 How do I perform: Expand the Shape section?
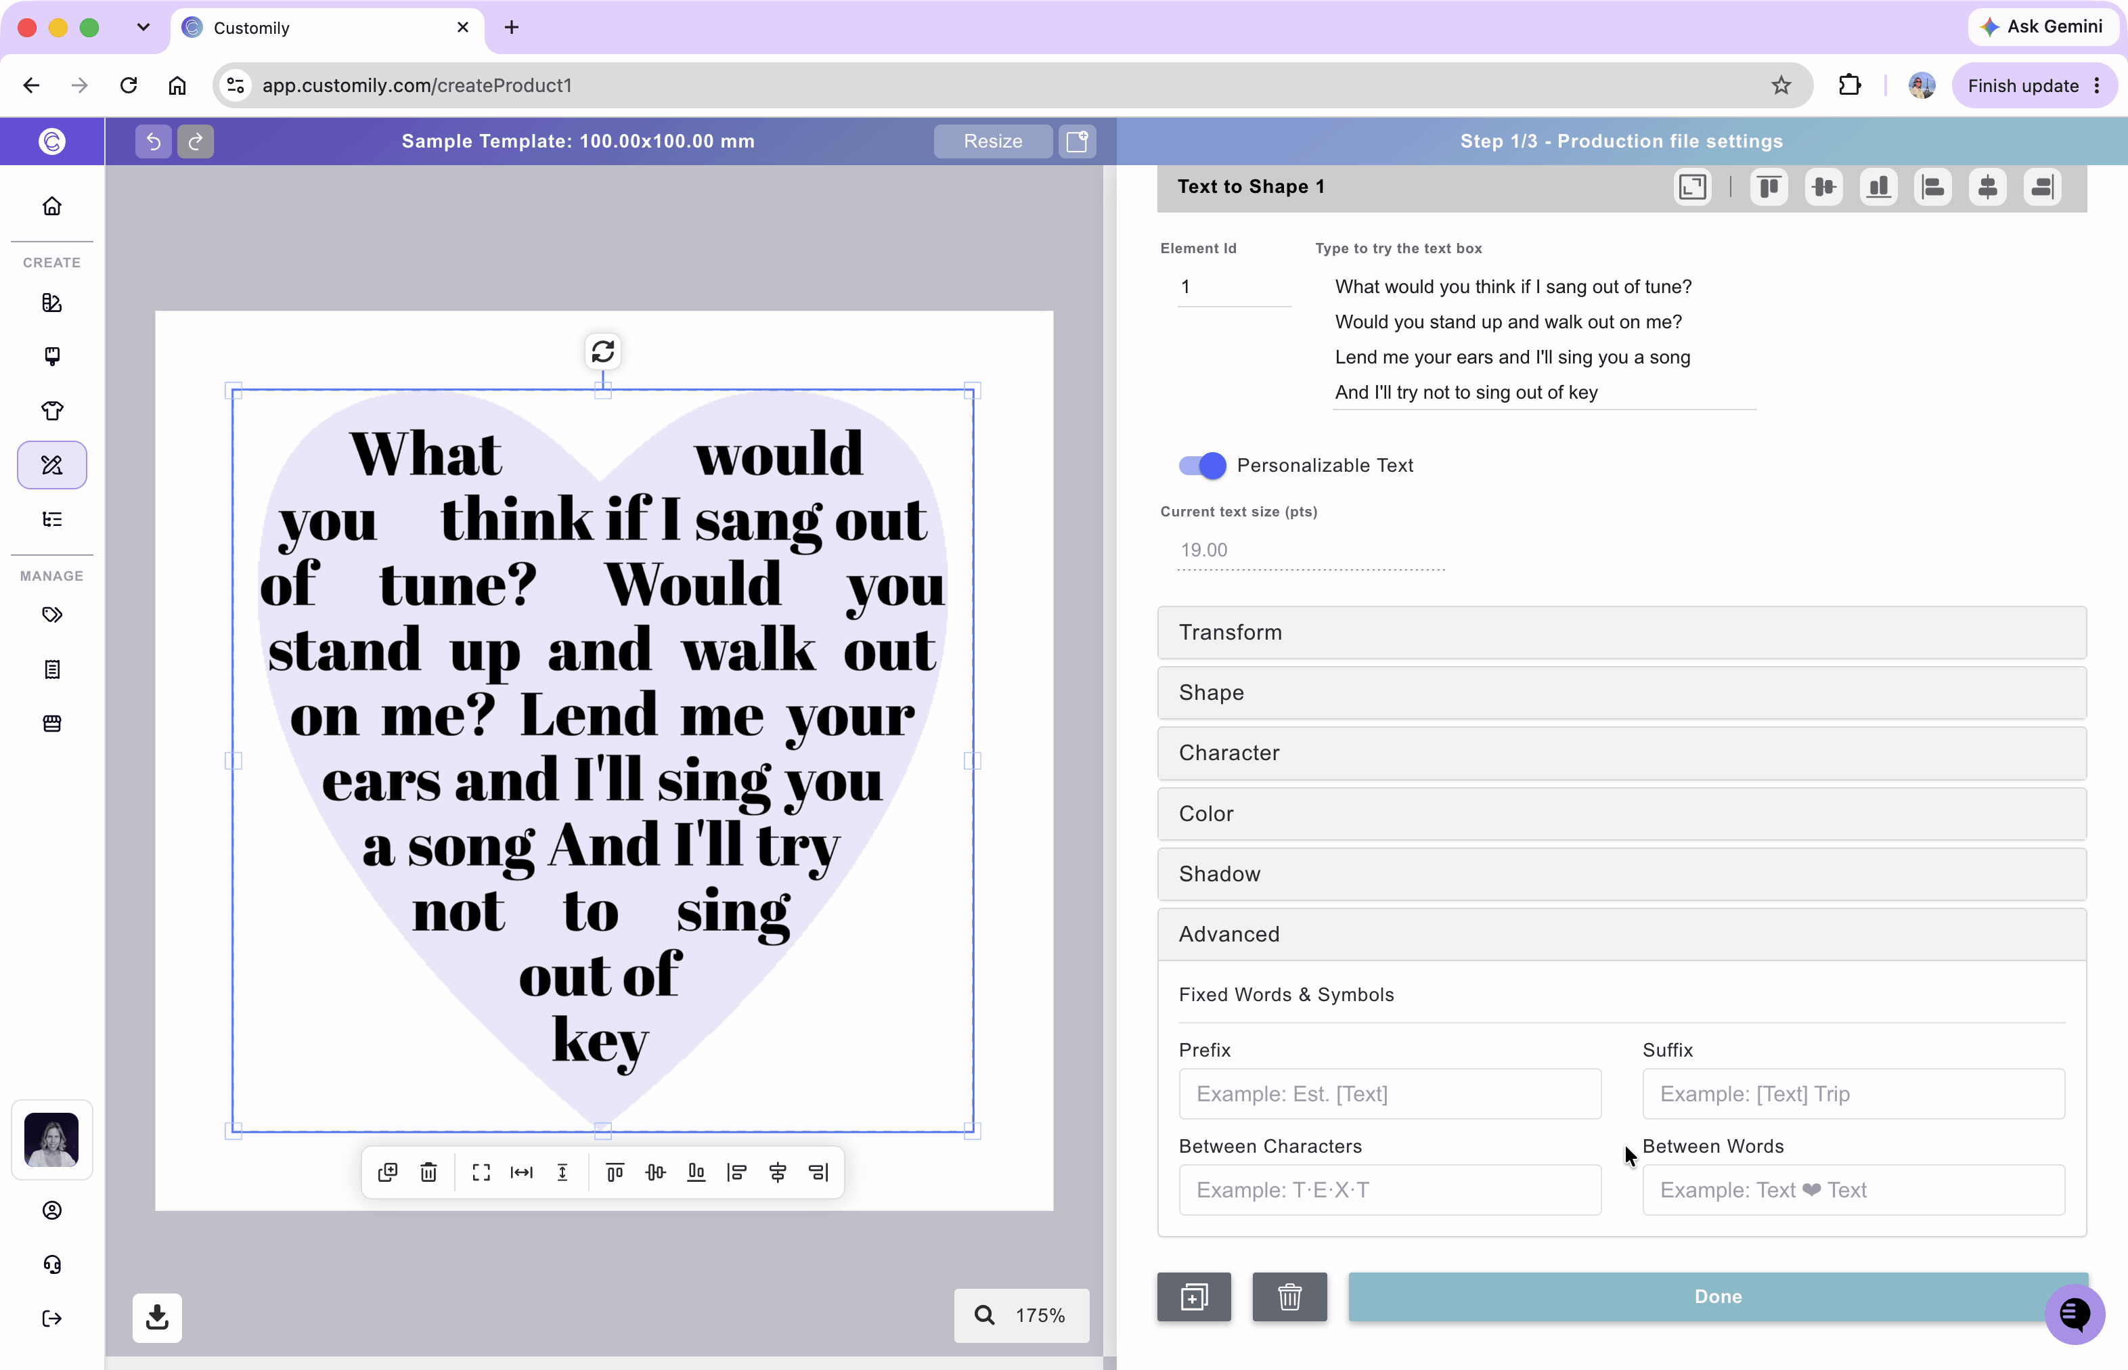pyautogui.click(x=1621, y=693)
